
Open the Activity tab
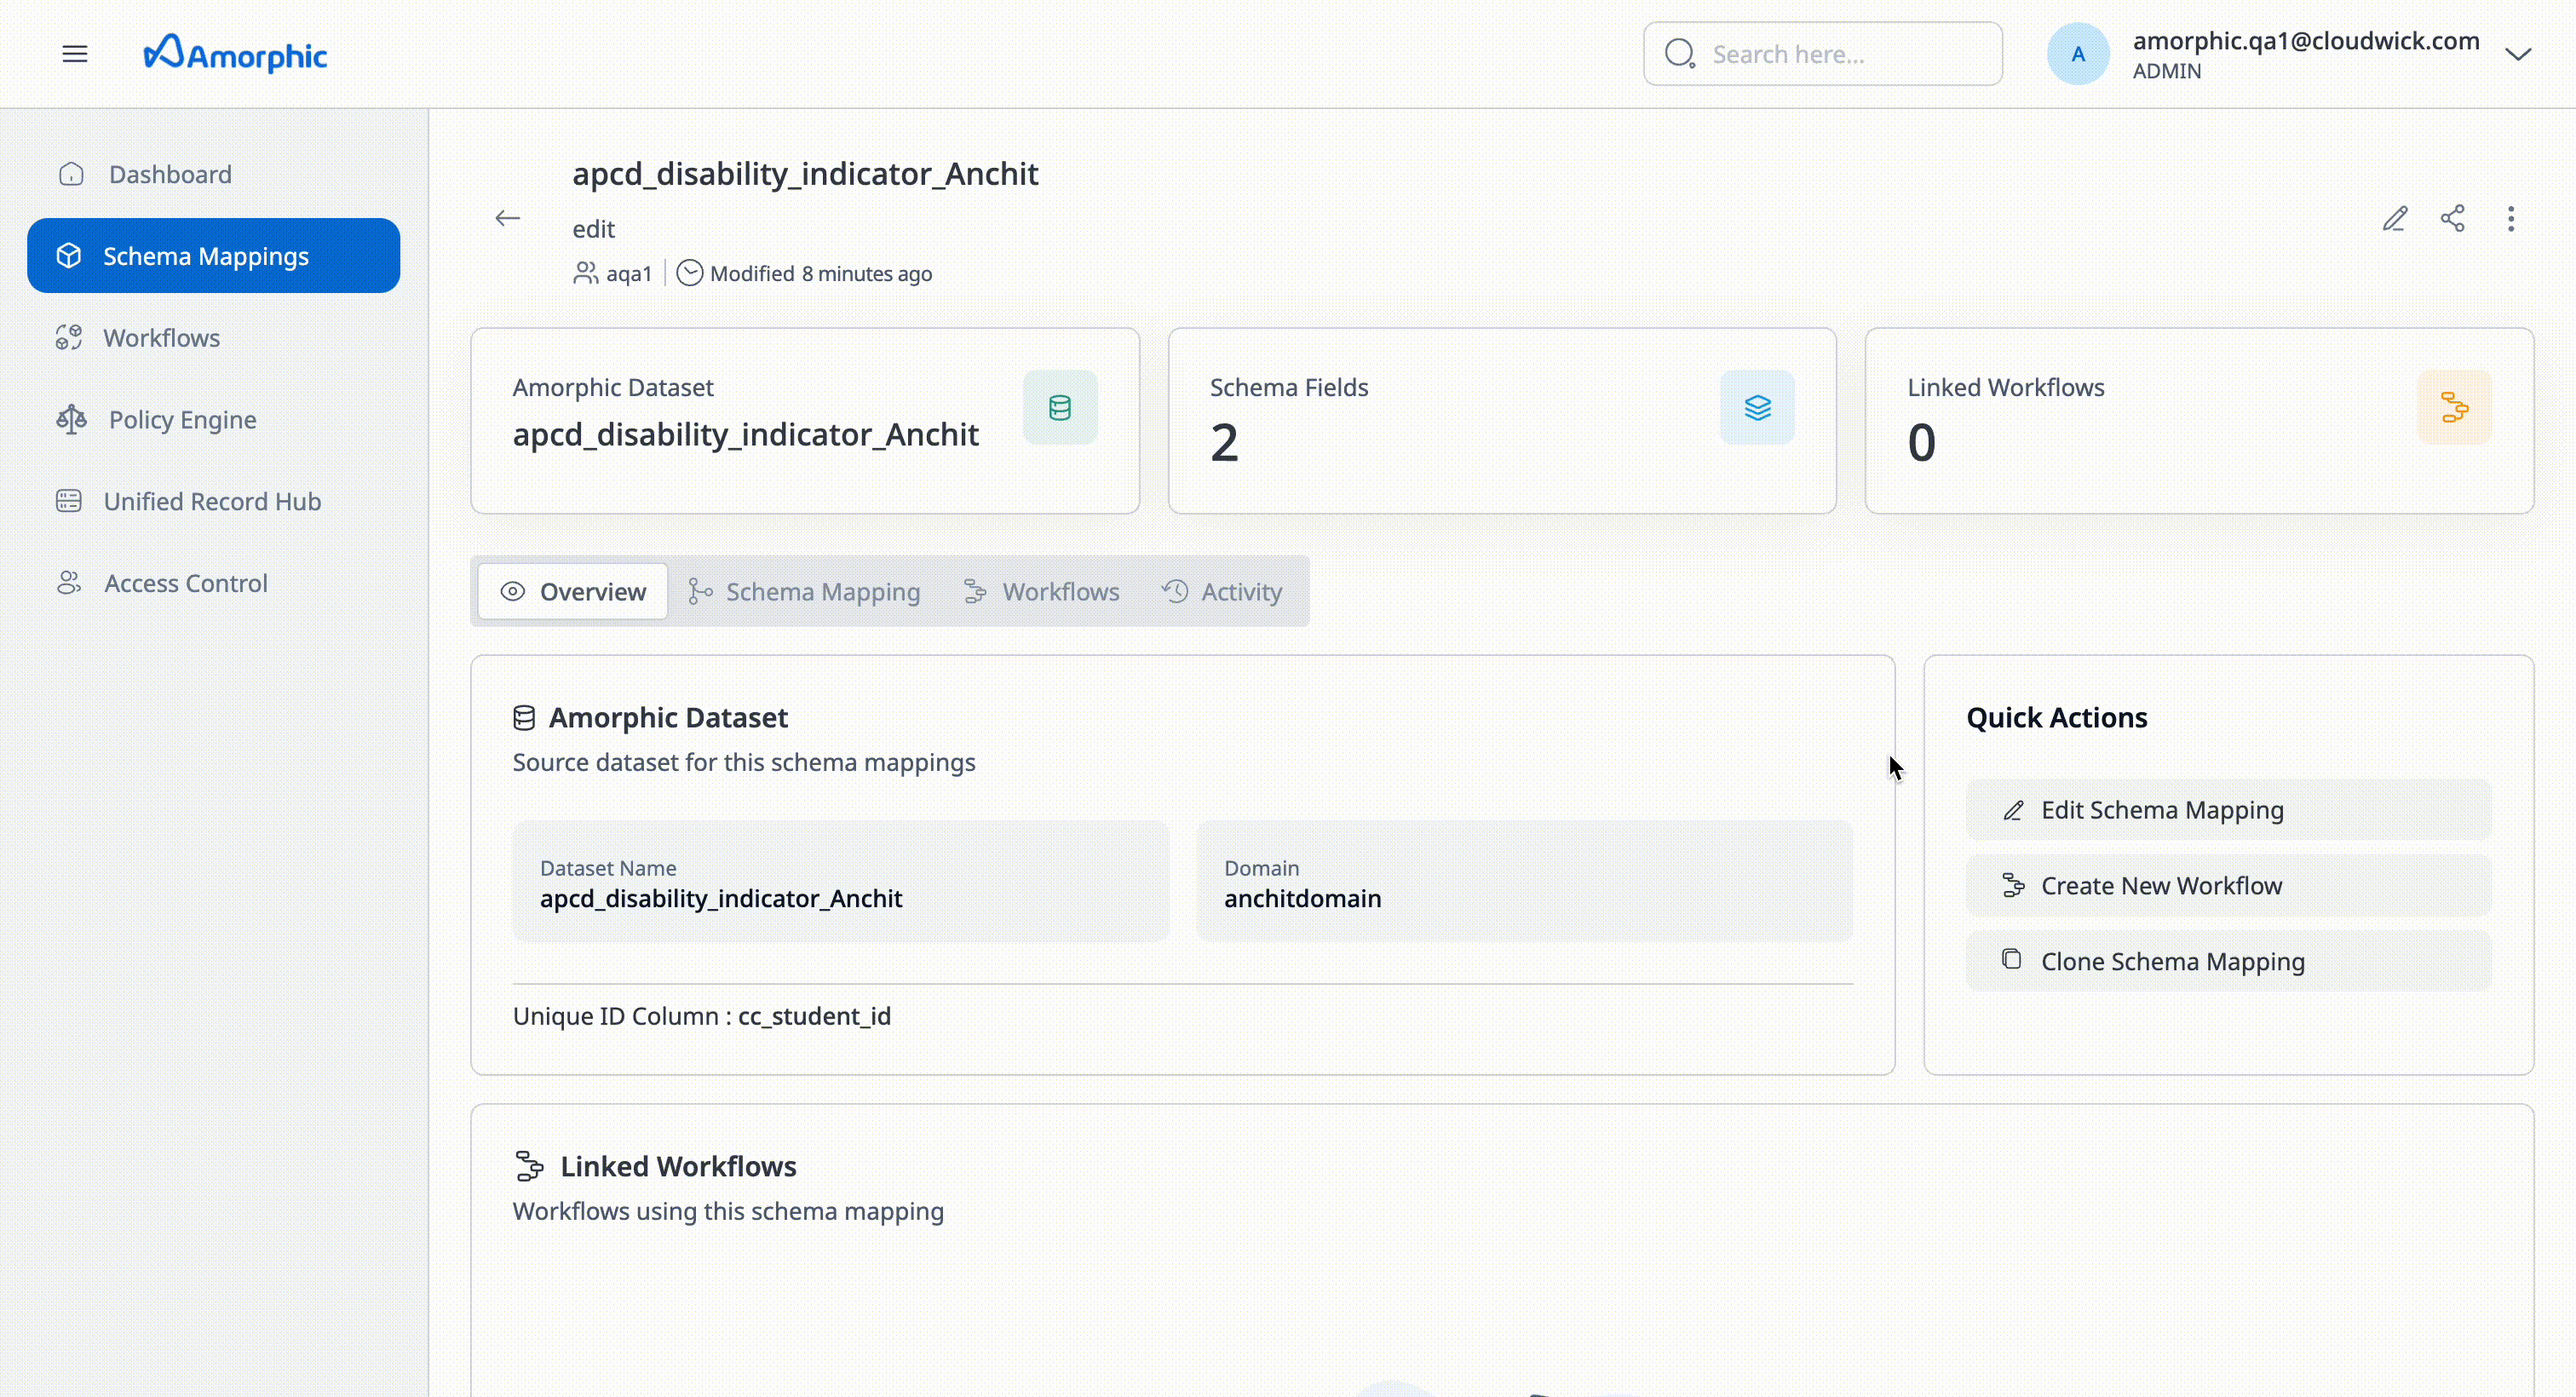[1222, 590]
